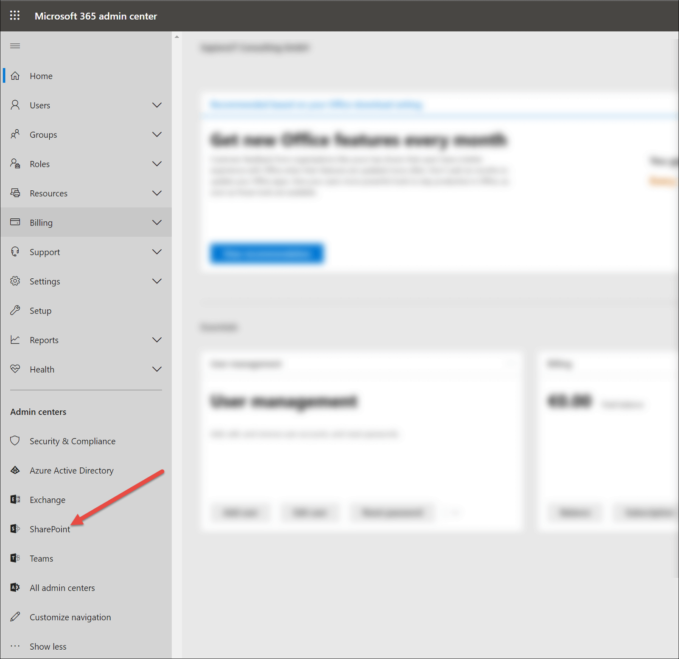Expand the Settings section chevron
This screenshot has width=679, height=659.
(x=157, y=281)
